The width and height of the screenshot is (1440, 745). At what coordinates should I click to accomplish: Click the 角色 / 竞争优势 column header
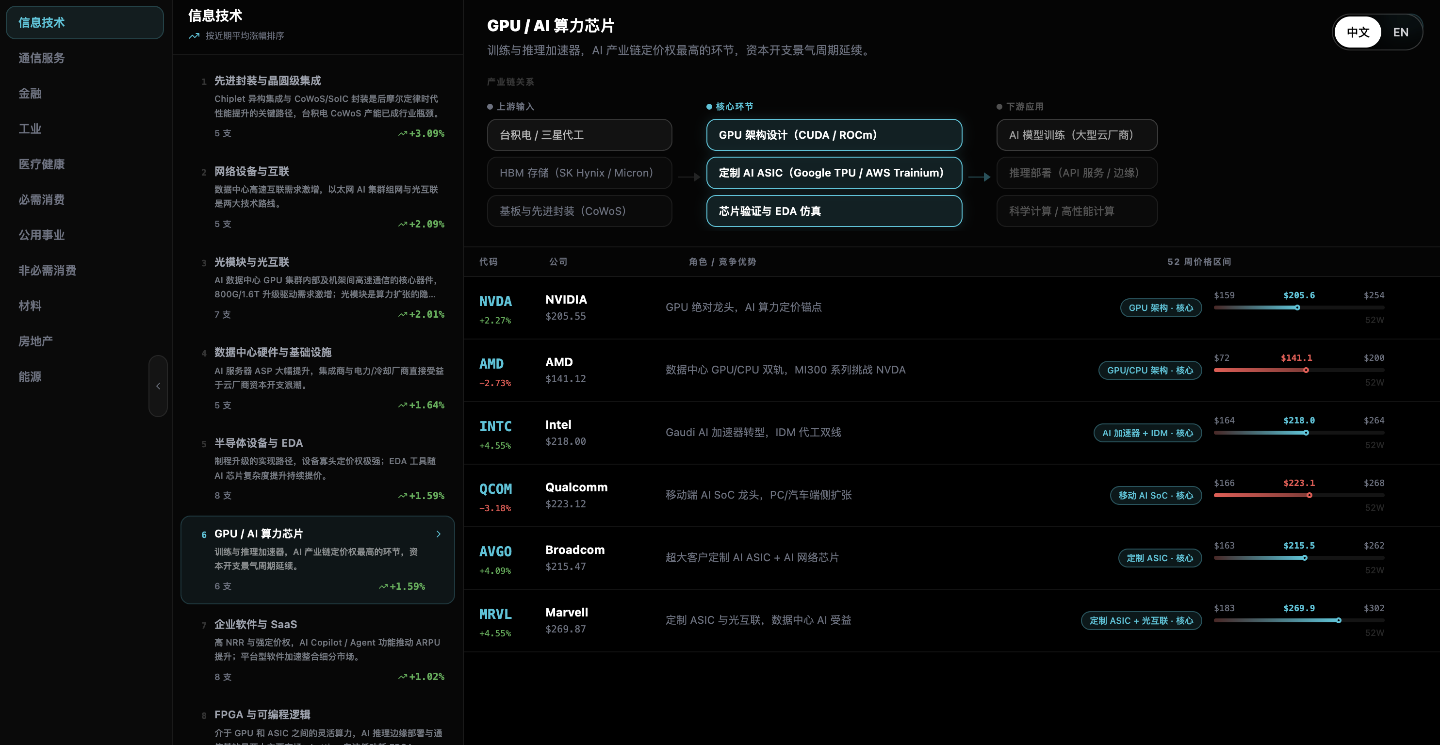[722, 262]
